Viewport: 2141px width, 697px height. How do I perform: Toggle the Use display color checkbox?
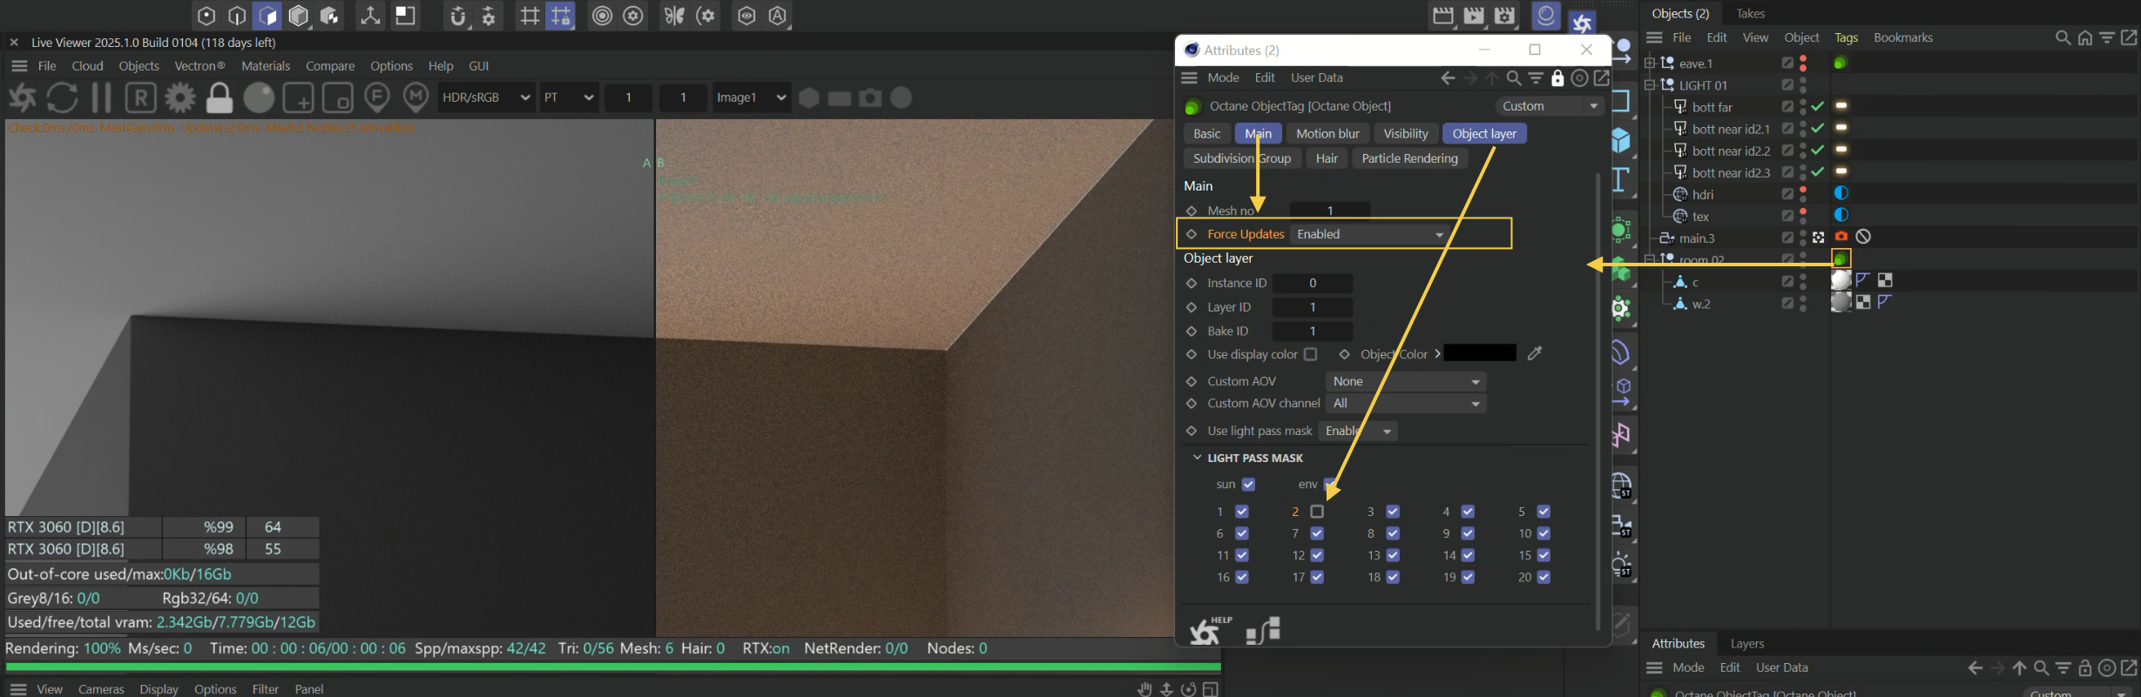1310,354
